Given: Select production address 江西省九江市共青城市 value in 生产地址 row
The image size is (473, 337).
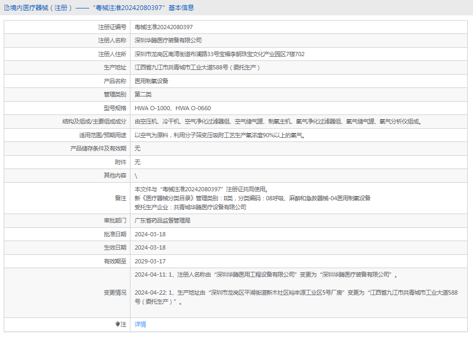Looking at the screenshot, I should 197,67.
